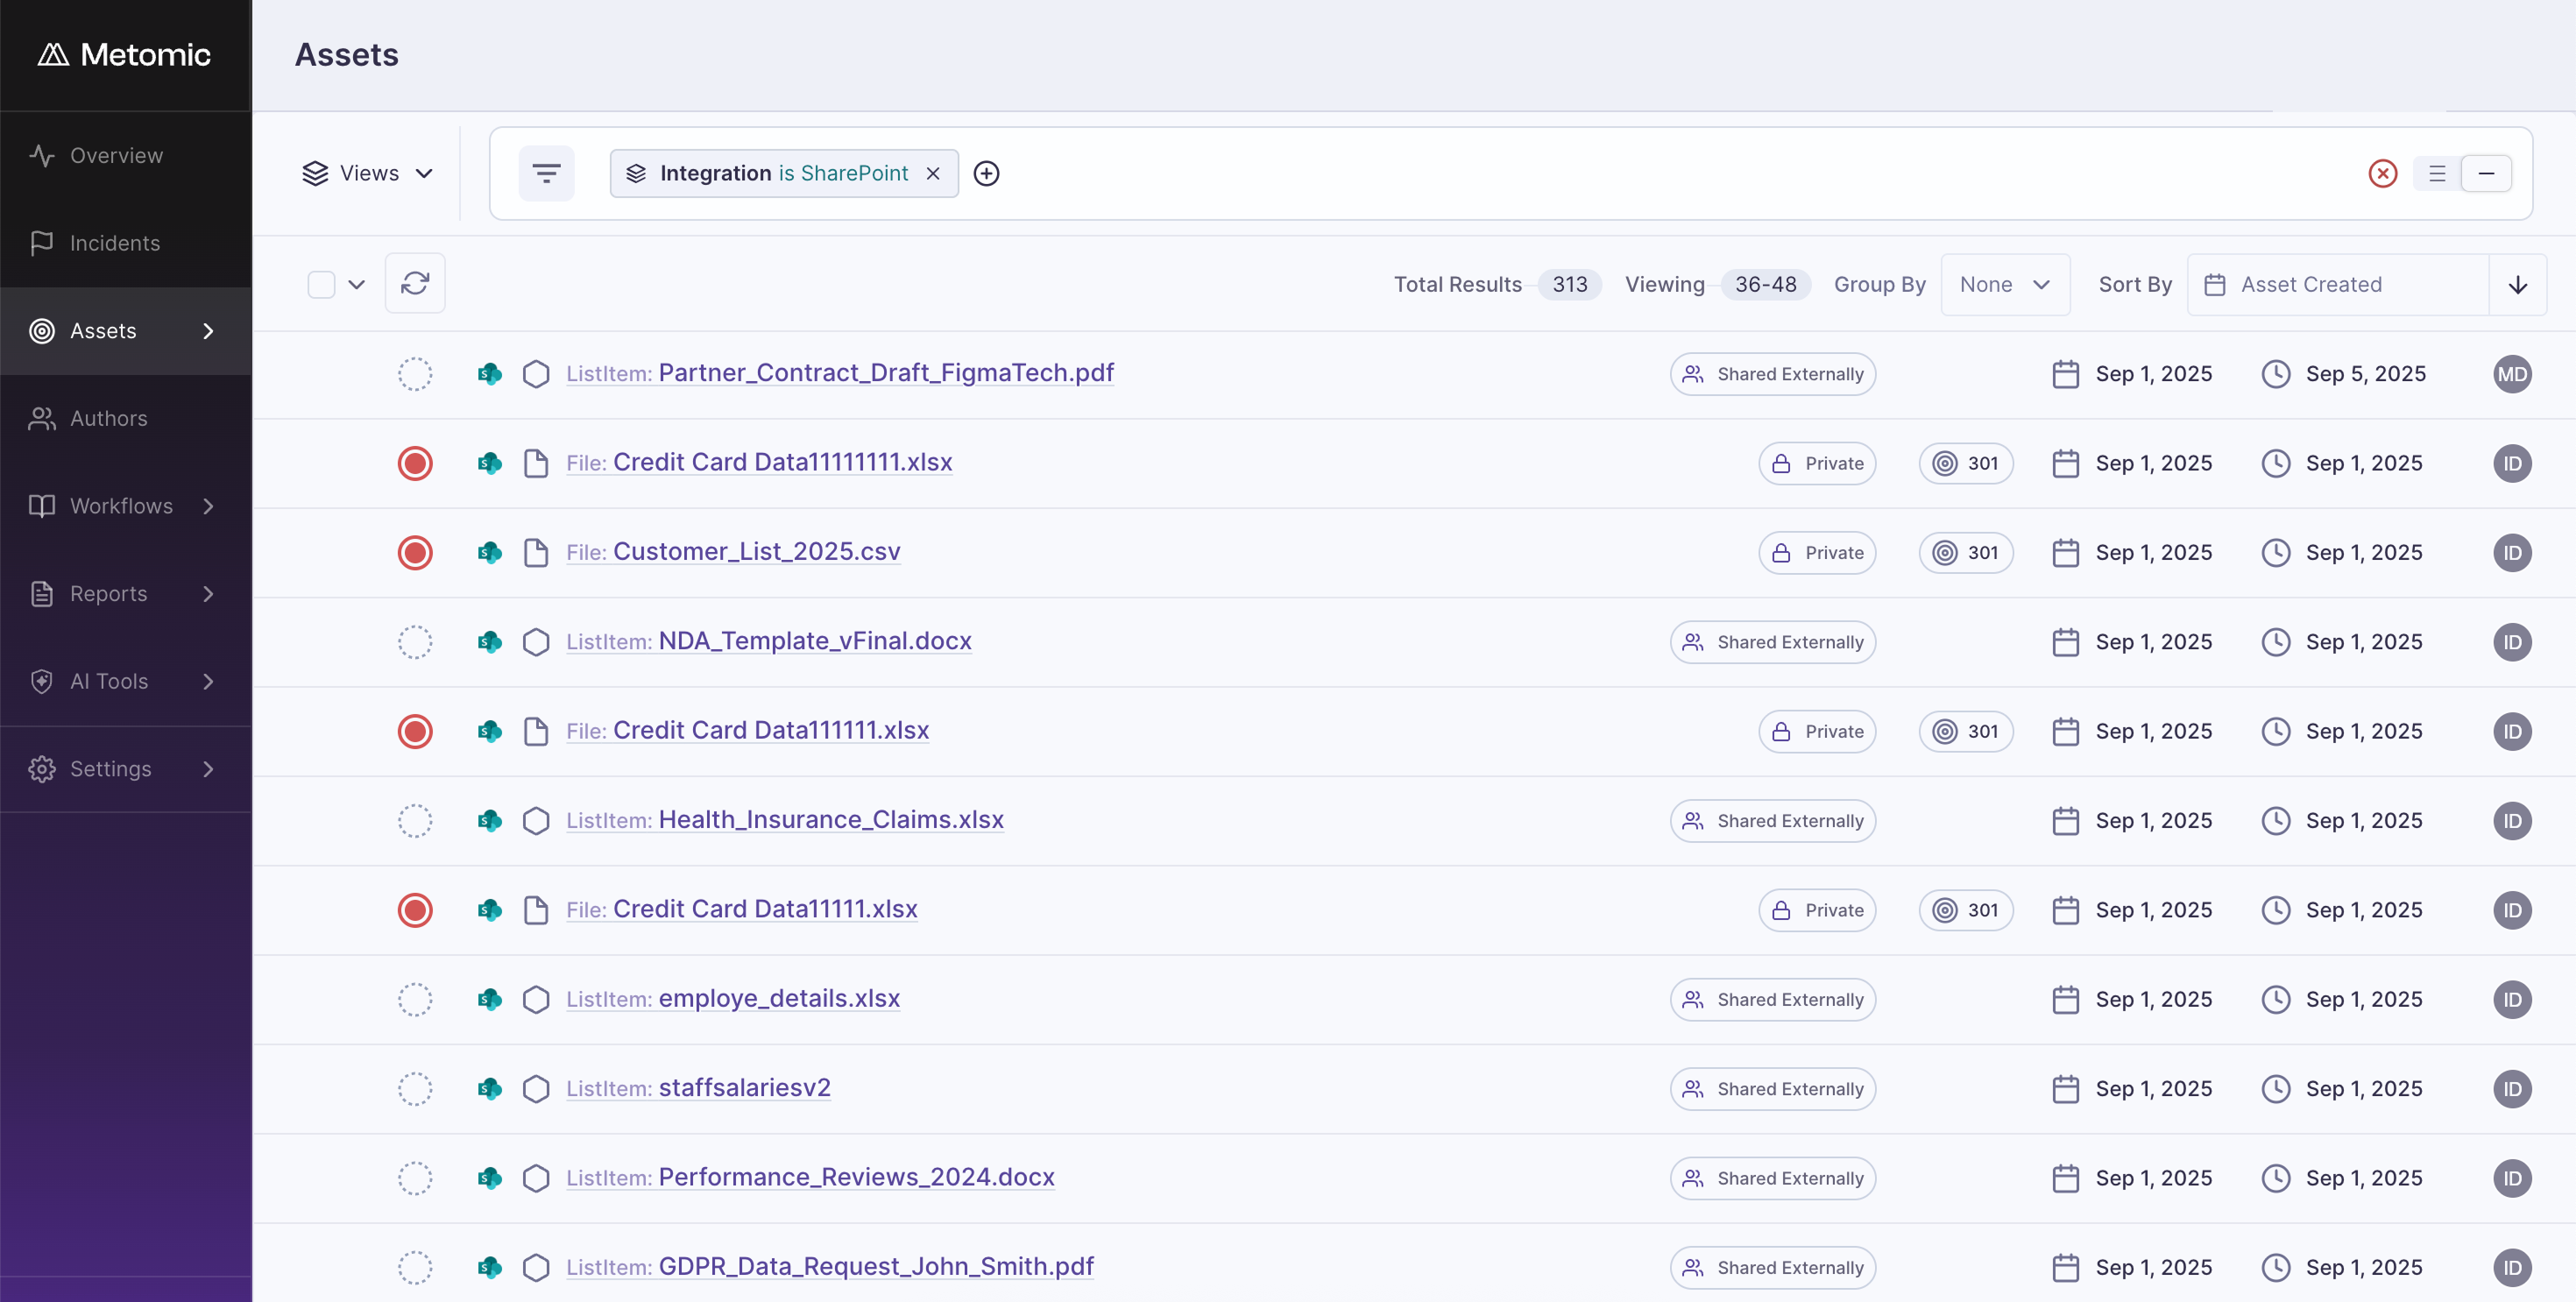Click ID avatar on Customer_List_2025.csv row
This screenshot has width=2576, height=1302.
coord(2512,553)
